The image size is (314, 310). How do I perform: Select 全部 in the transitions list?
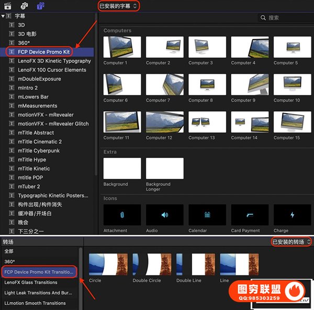[x=9, y=251]
